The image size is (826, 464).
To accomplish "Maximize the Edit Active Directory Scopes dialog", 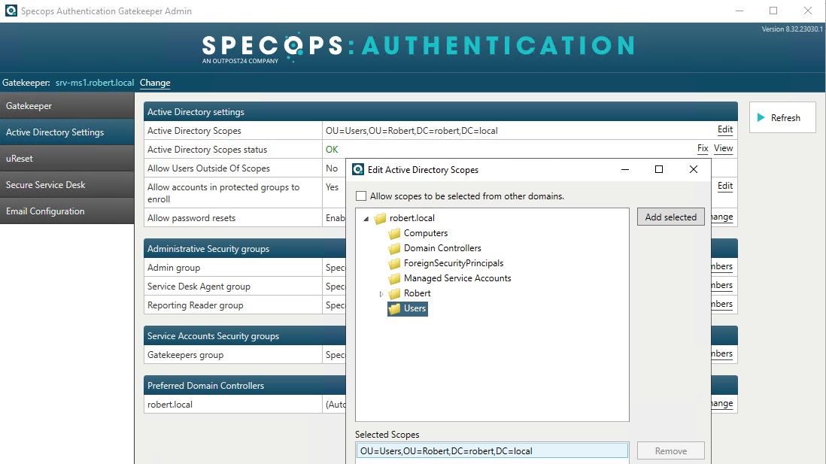I will click(x=658, y=170).
